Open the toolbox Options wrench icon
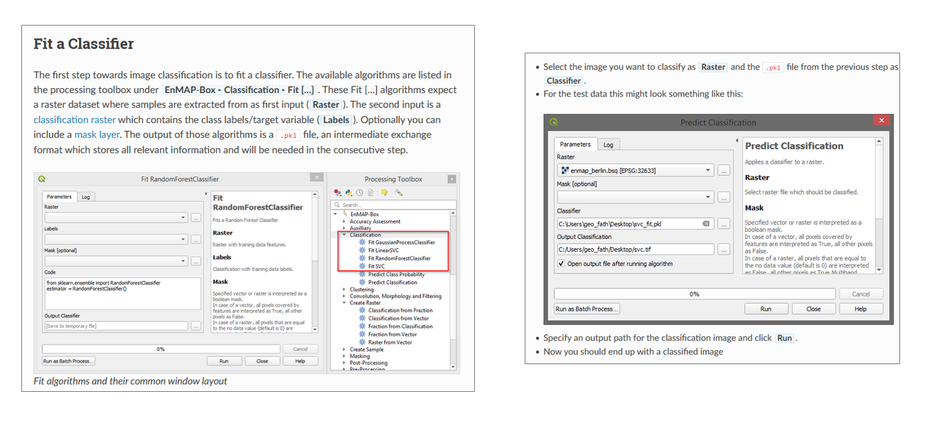Viewport: 942px width, 431px height. point(399,193)
